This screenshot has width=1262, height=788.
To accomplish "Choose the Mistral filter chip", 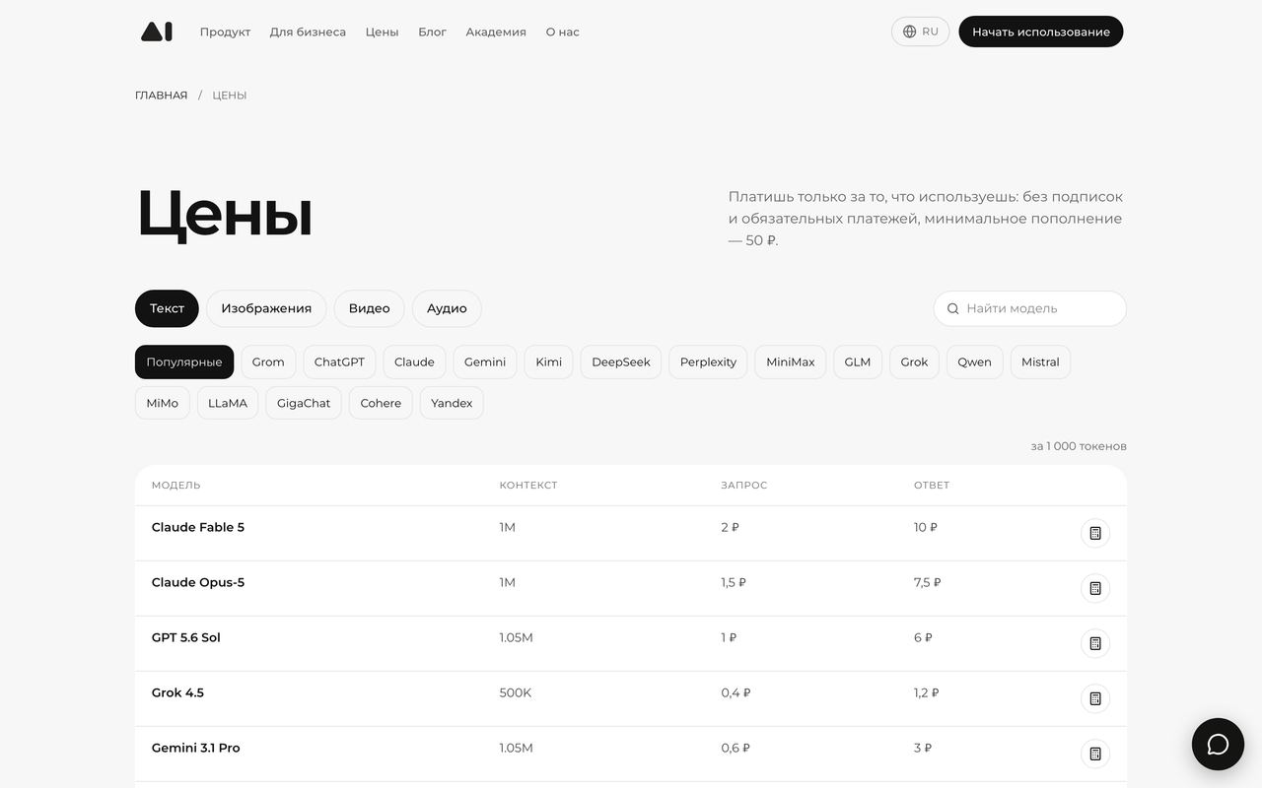I will click(1040, 361).
